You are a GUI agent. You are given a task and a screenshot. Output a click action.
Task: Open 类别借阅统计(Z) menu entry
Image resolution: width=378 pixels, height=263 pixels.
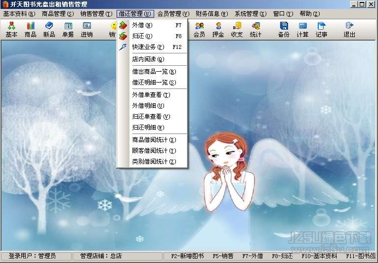tap(152, 162)
